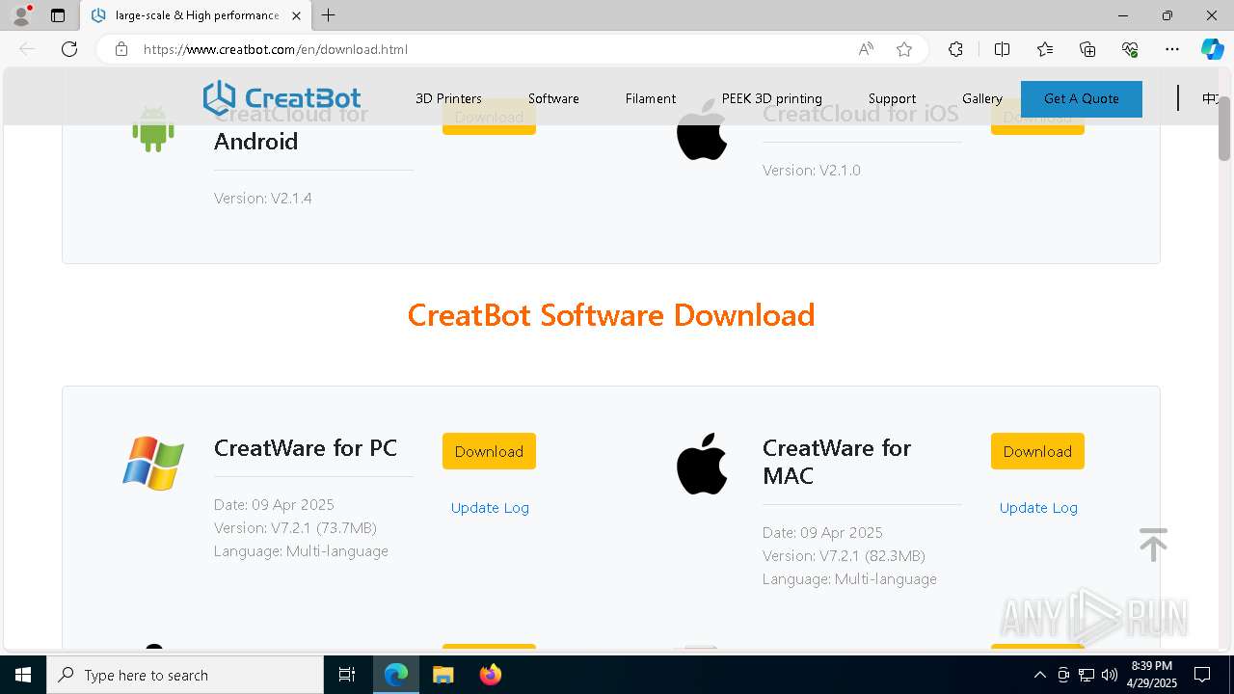The image size is (1234, 694).
Task: Click the address bar URL
Action: point(276,49)
